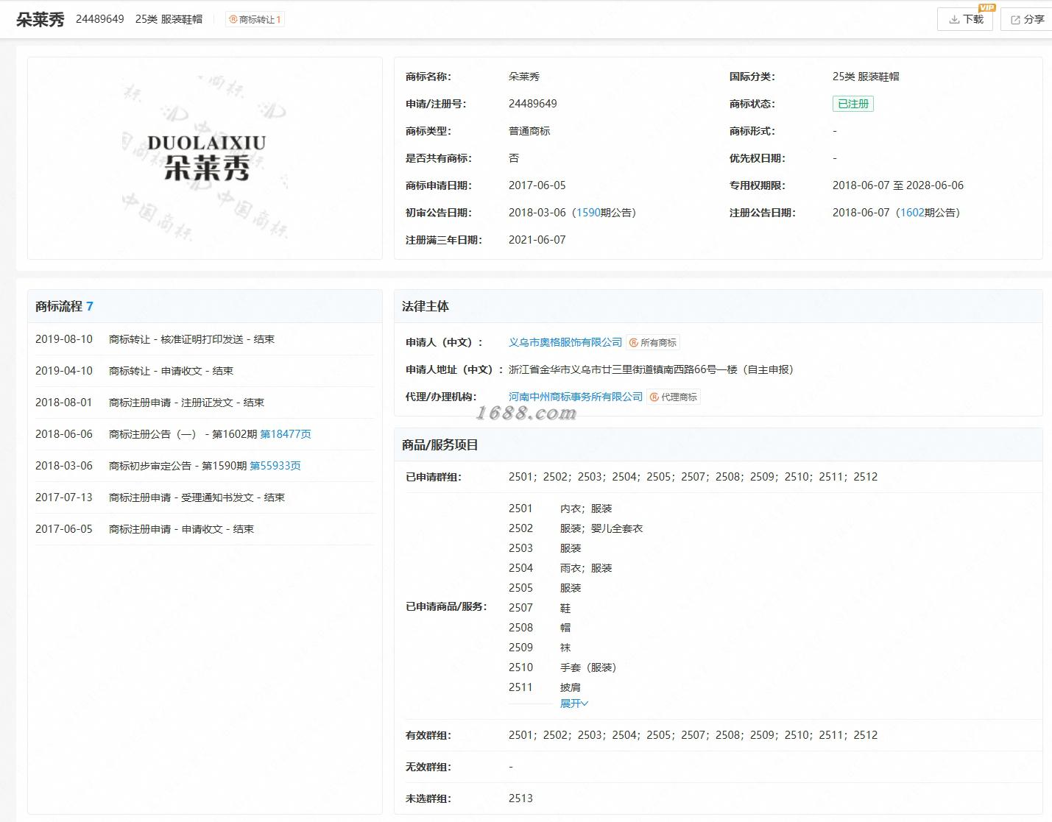Click the 商标转让 1 tag in the header
The width and height of the screenshot is (1052, 822).
tap(255, 20)
